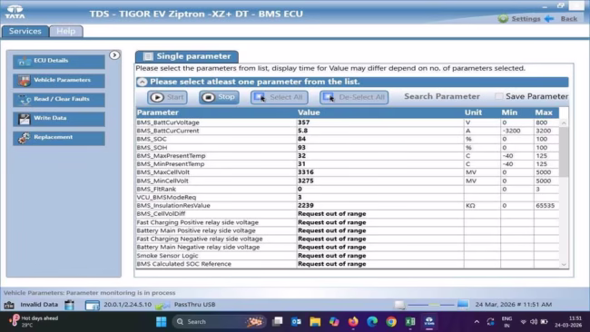The image size is (590, 332).
Task: Open Vehicle Parameters section
Action: tap(59, 81)
